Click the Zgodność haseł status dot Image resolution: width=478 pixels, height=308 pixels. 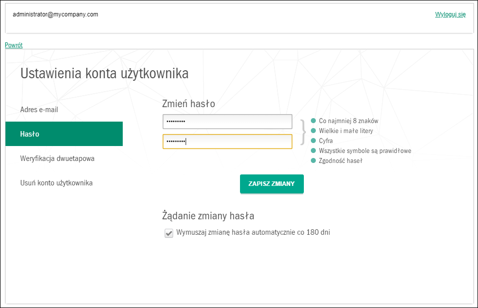click(x=313, y=160)
